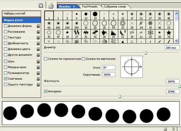Image resolution: width=181 pixels, height=131 pixels.
Task: Select the scribble brush labeled 26
Action: pyautogui.click(x=86, y=34)
